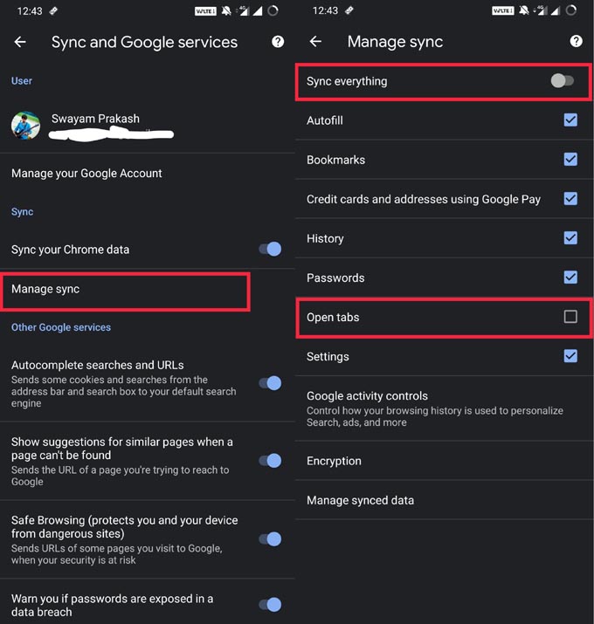Tap Safe Browsing title text
Viewport: 594px width, 624px height.
coord(124,526)
